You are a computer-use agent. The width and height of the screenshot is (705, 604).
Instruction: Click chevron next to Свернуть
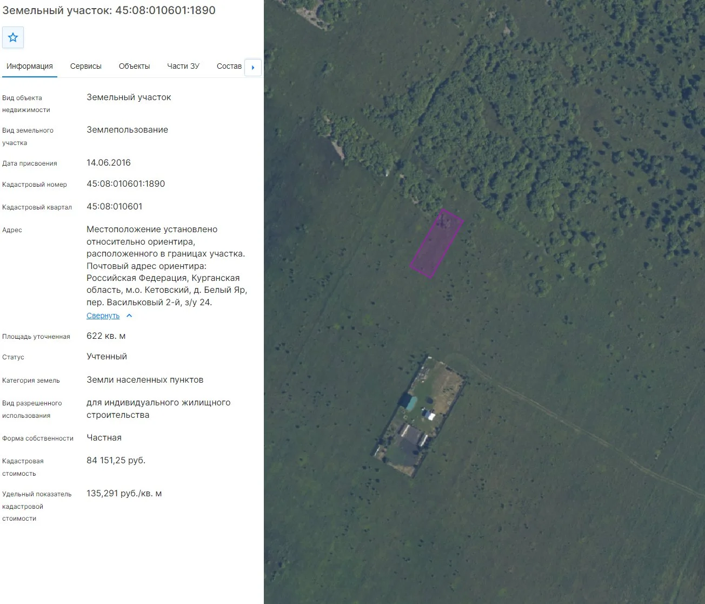pyautogui.click(x=129, y=316)
